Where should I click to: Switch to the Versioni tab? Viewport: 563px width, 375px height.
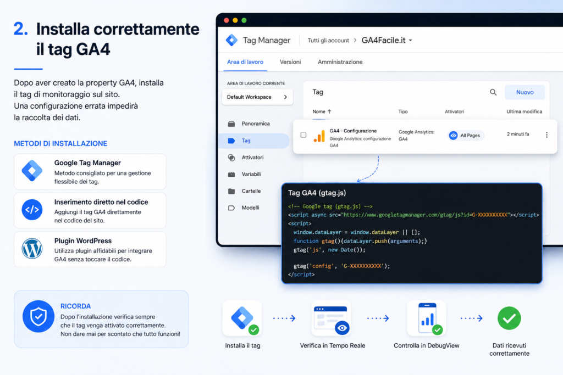pos(290,62)
